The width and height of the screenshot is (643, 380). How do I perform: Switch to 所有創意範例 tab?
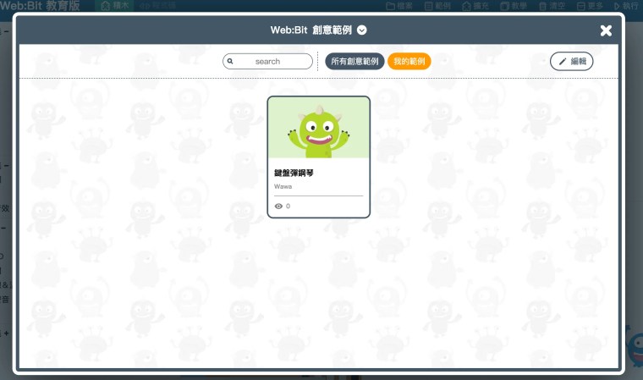click(354, 61)
